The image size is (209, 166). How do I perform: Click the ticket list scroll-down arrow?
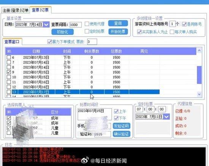coord(199,94)
